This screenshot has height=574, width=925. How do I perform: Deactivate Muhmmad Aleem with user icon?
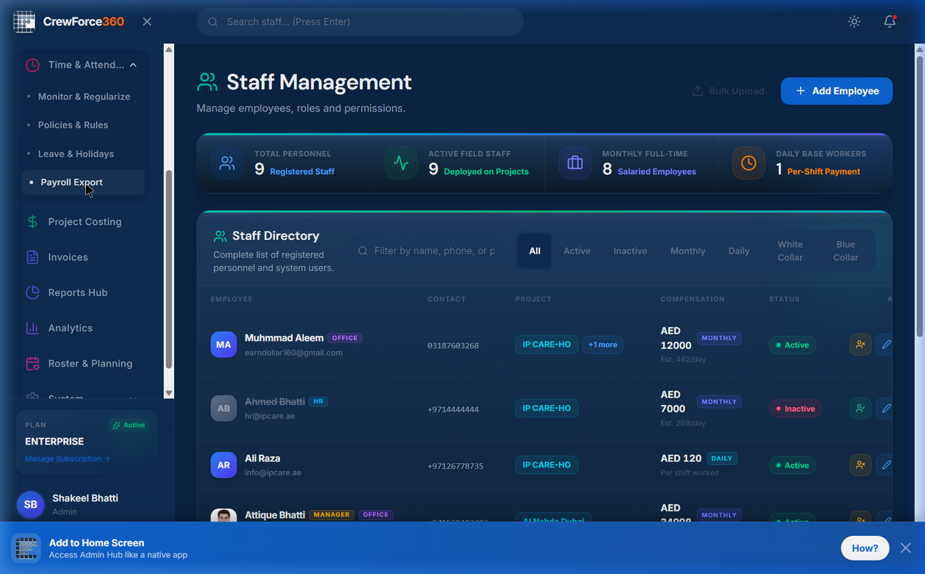860,345
